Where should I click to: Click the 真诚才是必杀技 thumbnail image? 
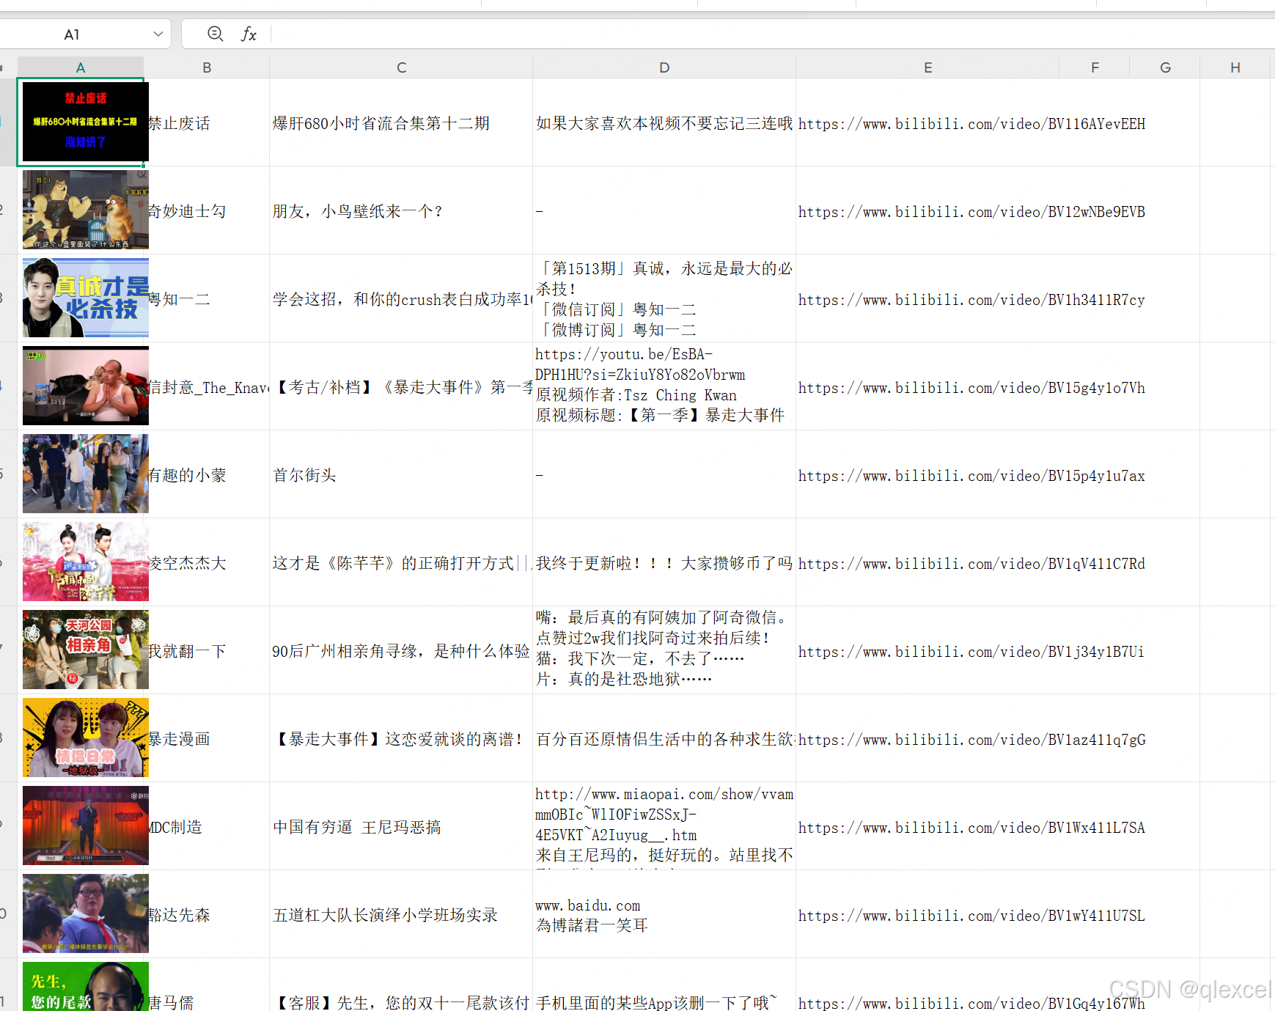pyautogui.click(x=85, y=298)
